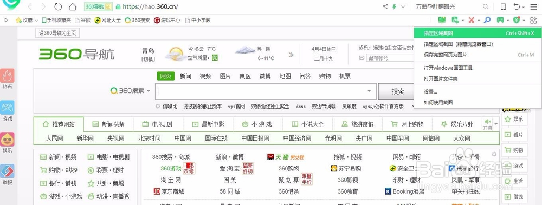Image resolution: width=542 pixels, height=205 pixels.
Task: Click the red scissors screenshot icon
Action: pyautogui.click(x=472, y=20)
